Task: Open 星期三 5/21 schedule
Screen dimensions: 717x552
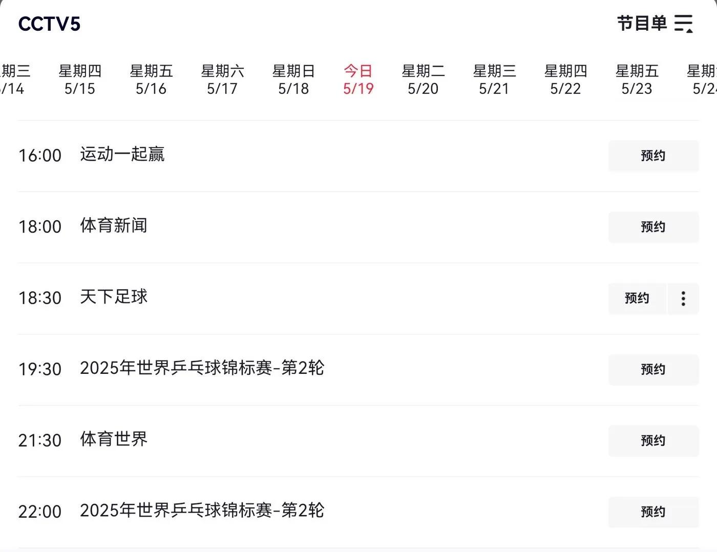Action: (494, 79)
